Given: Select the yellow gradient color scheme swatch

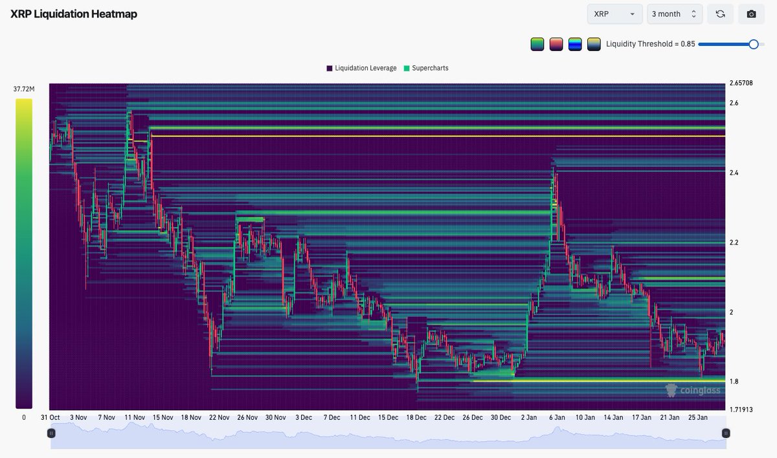Looking at the screenshot, I should [593, 44].
